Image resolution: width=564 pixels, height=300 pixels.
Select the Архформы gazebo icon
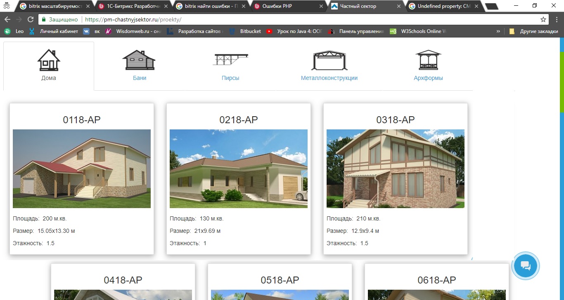point(428,60)
